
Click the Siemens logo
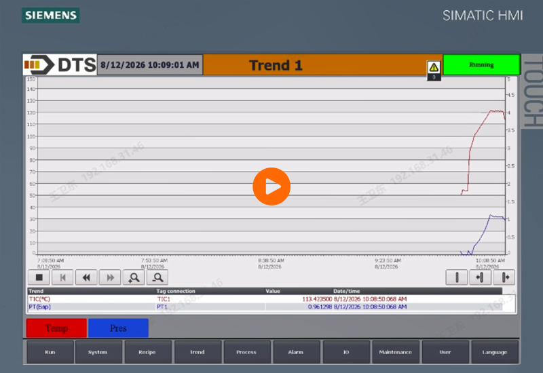(x=50, y=15)
